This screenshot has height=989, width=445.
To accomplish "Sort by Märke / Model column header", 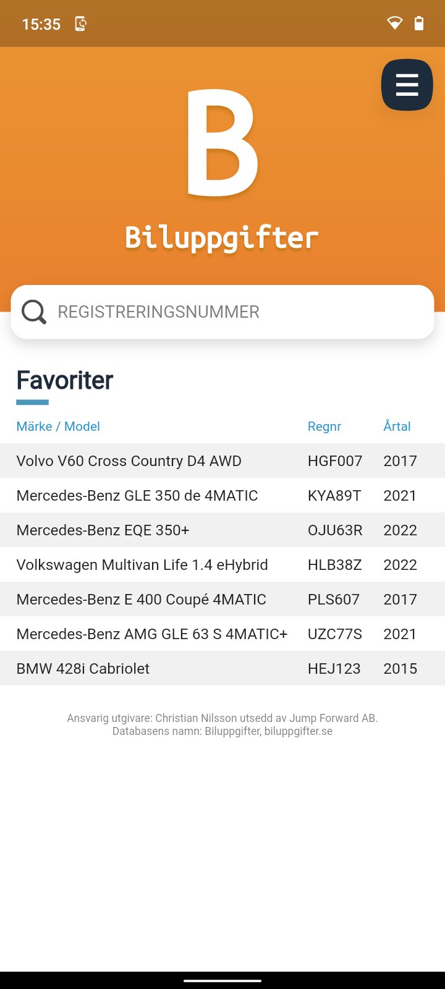I will click(58, 427).
